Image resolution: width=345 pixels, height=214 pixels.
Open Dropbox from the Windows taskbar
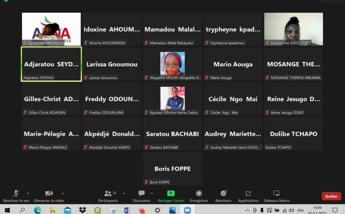tap(82, 210)
